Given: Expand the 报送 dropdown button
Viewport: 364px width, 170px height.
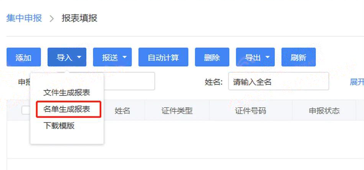Looking at the screenshot, I should [x=113, y=57].
